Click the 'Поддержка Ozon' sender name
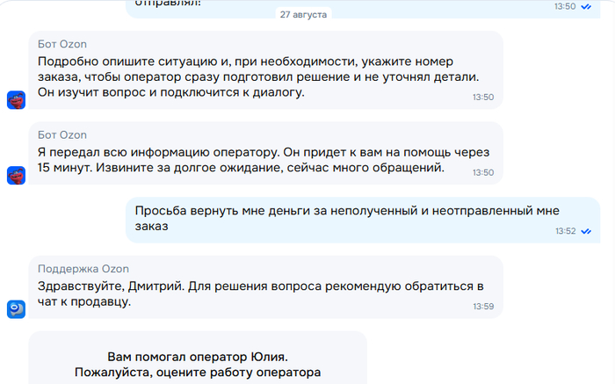615x384 pixels. 83,269
